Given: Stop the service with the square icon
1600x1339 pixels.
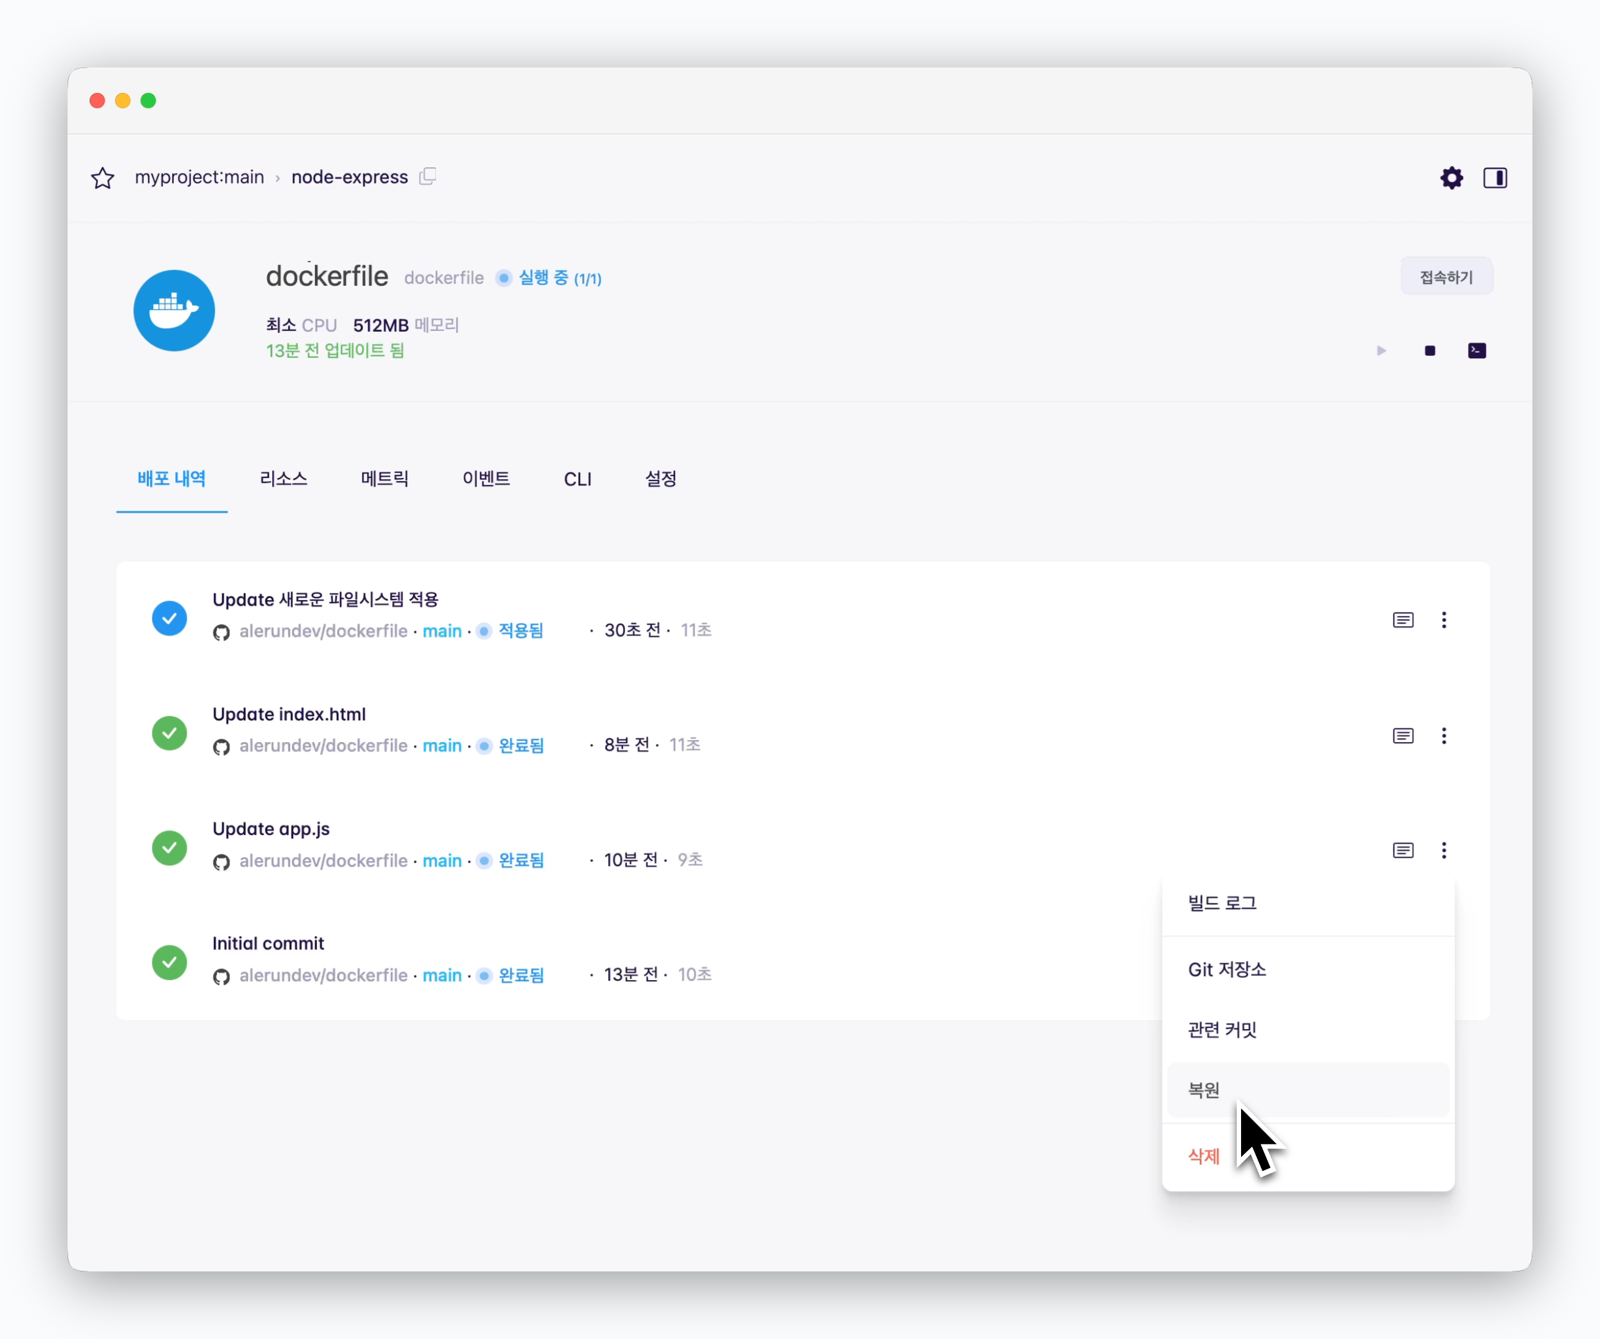Looking at the screenshot, I should pos(1430,351).
